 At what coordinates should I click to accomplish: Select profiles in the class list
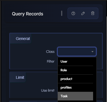coord(75,87)
